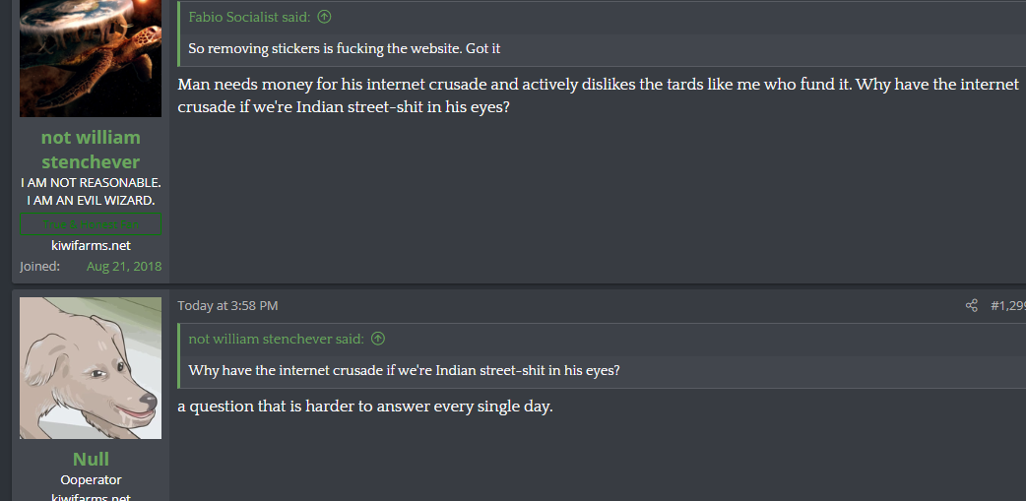Click the up-arrow icon beside not william stenchever said
The image size is (1026, 501).
[378, 339]
